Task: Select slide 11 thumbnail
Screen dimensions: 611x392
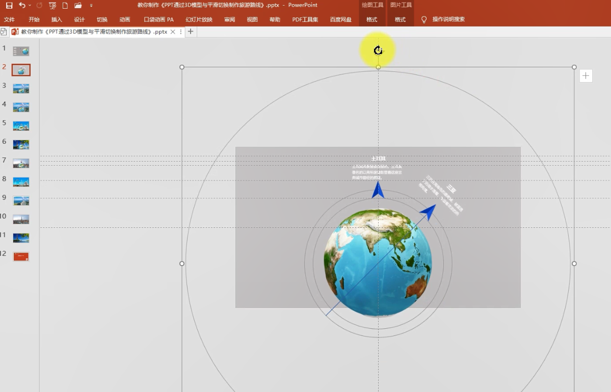Action: (21, 238)
